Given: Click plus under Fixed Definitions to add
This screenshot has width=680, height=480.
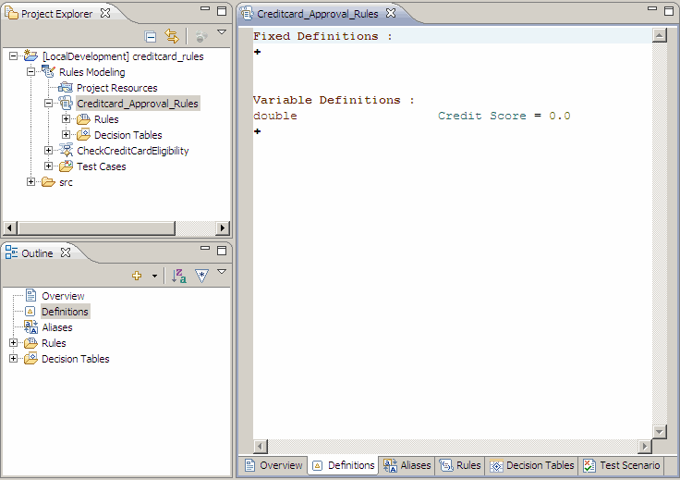Looking at the screenshot, I should 257,52.
